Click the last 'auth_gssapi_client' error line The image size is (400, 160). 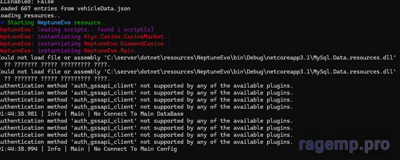coord(146,142)
